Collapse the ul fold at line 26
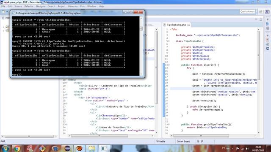The image size is (271, 152). click(x=67, y=103)
